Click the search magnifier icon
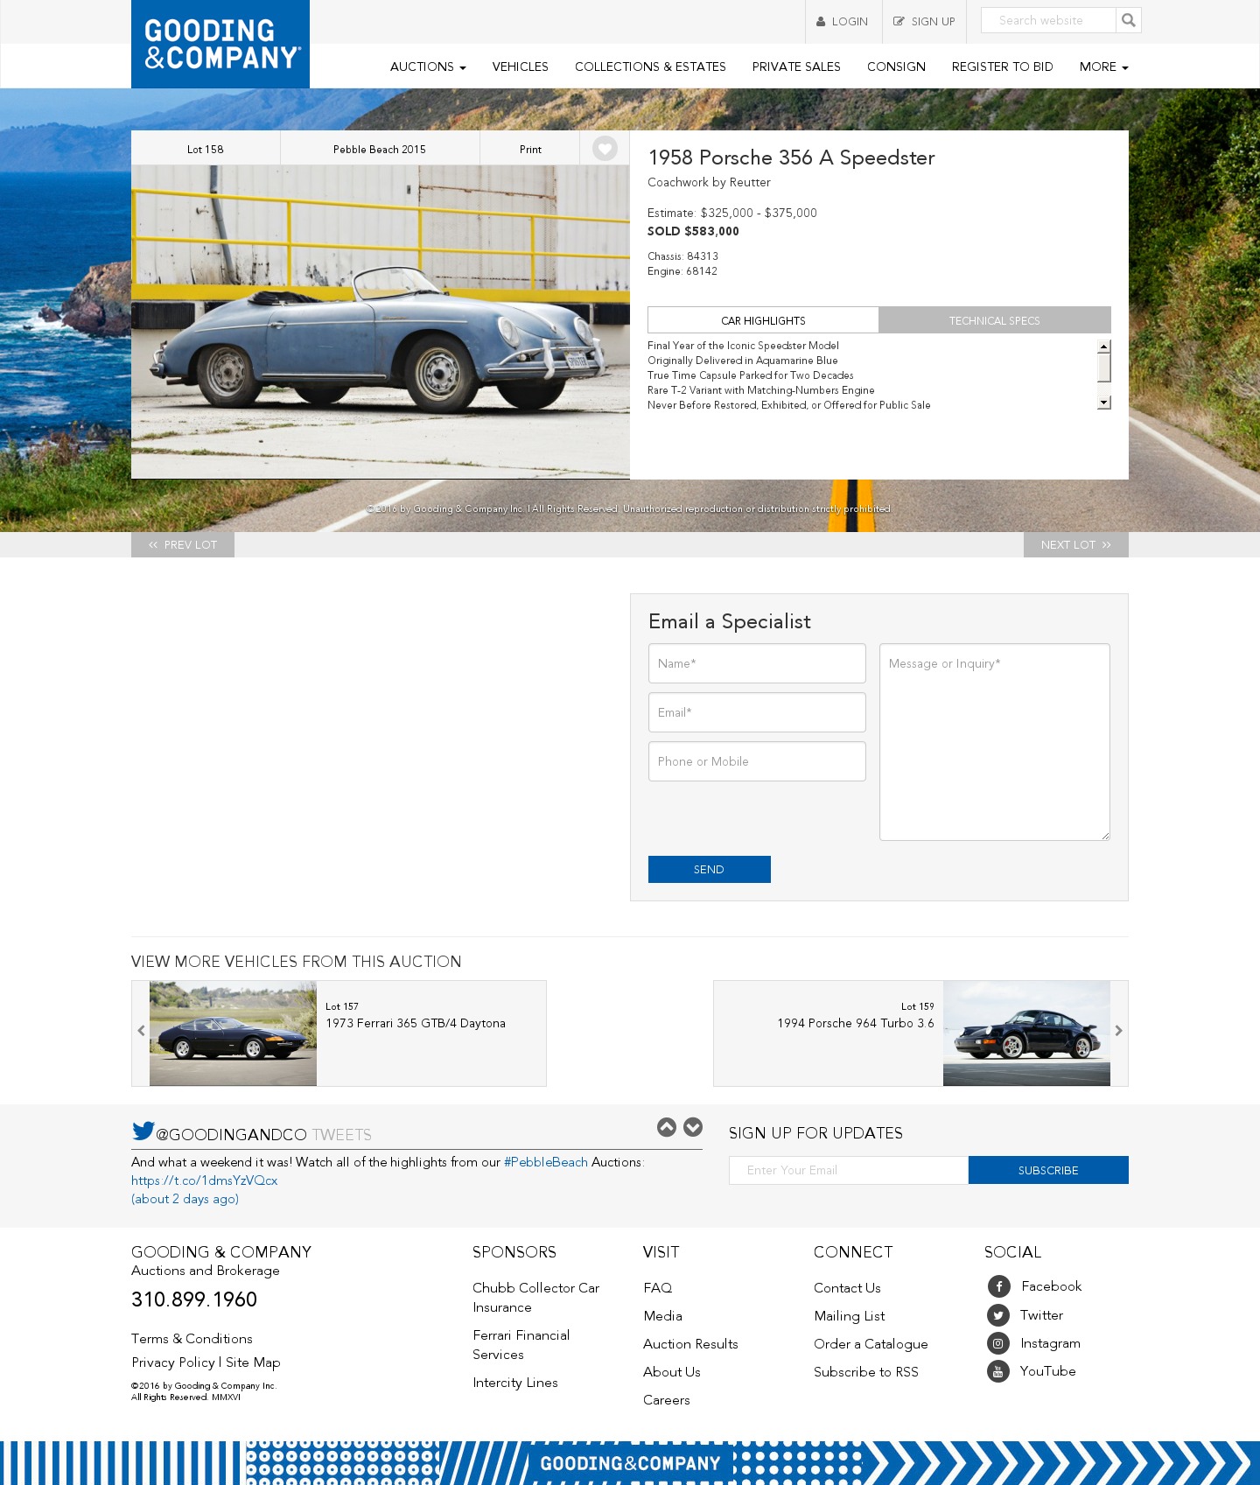 pos(1129,20)
